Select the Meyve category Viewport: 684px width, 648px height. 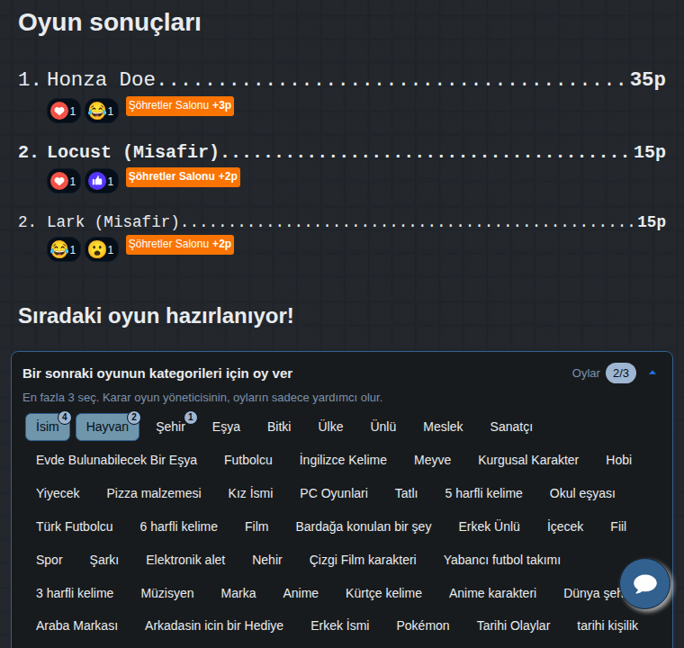coord(432,460)
